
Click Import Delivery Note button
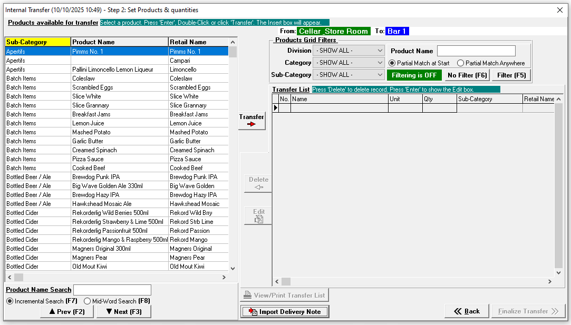(x=285, y=312)
